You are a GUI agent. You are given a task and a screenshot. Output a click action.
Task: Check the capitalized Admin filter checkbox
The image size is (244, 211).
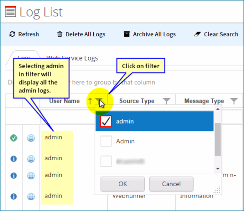[106, 141]
